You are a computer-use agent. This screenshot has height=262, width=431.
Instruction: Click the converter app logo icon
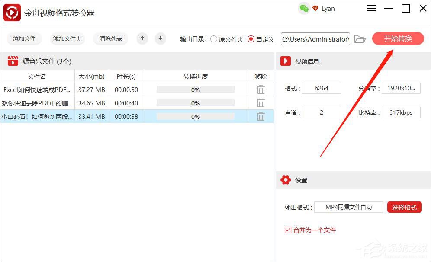[x=11, y=12]
